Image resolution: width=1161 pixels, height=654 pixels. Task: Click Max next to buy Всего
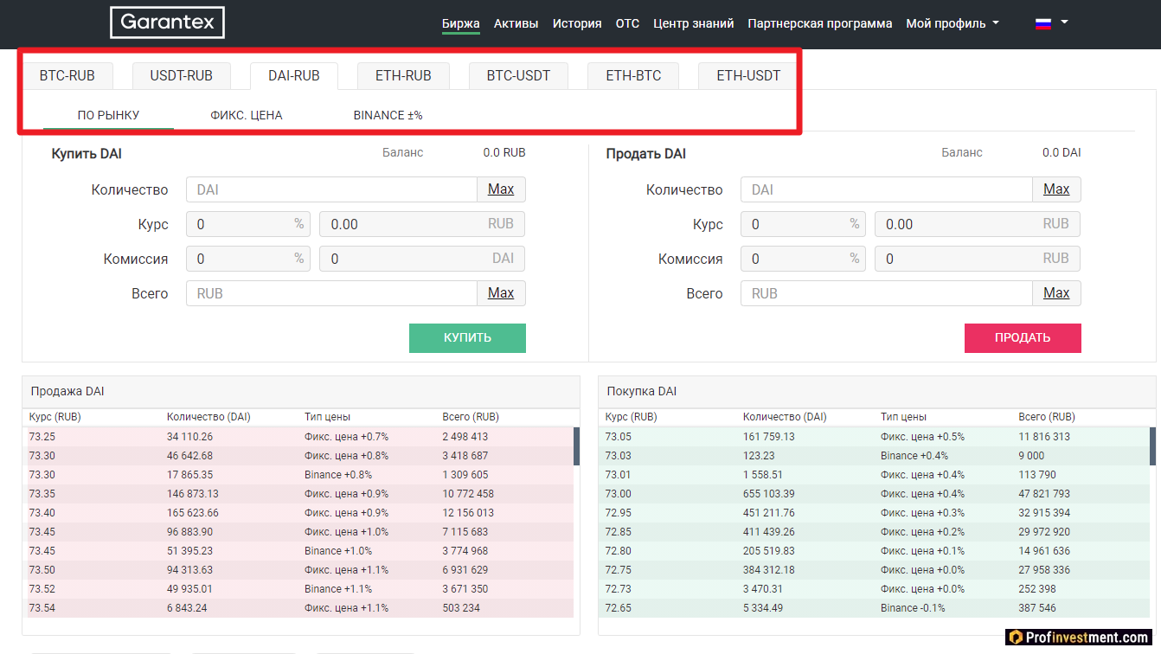pos(501,293)
